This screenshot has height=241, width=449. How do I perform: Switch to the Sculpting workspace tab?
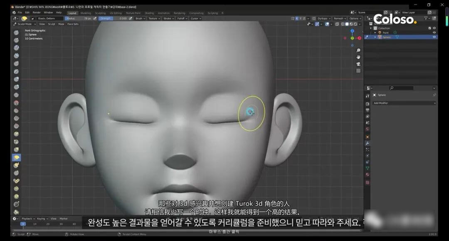[x=100, y=13]
